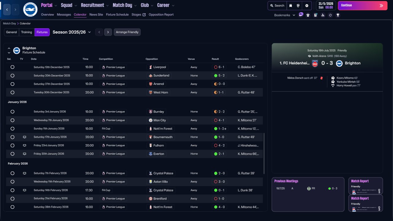Image resolution: width=393 pixels, height=221 pixels.
Task: Select the radio button for the Brentford fixture
Action: (x=12, y=199)
